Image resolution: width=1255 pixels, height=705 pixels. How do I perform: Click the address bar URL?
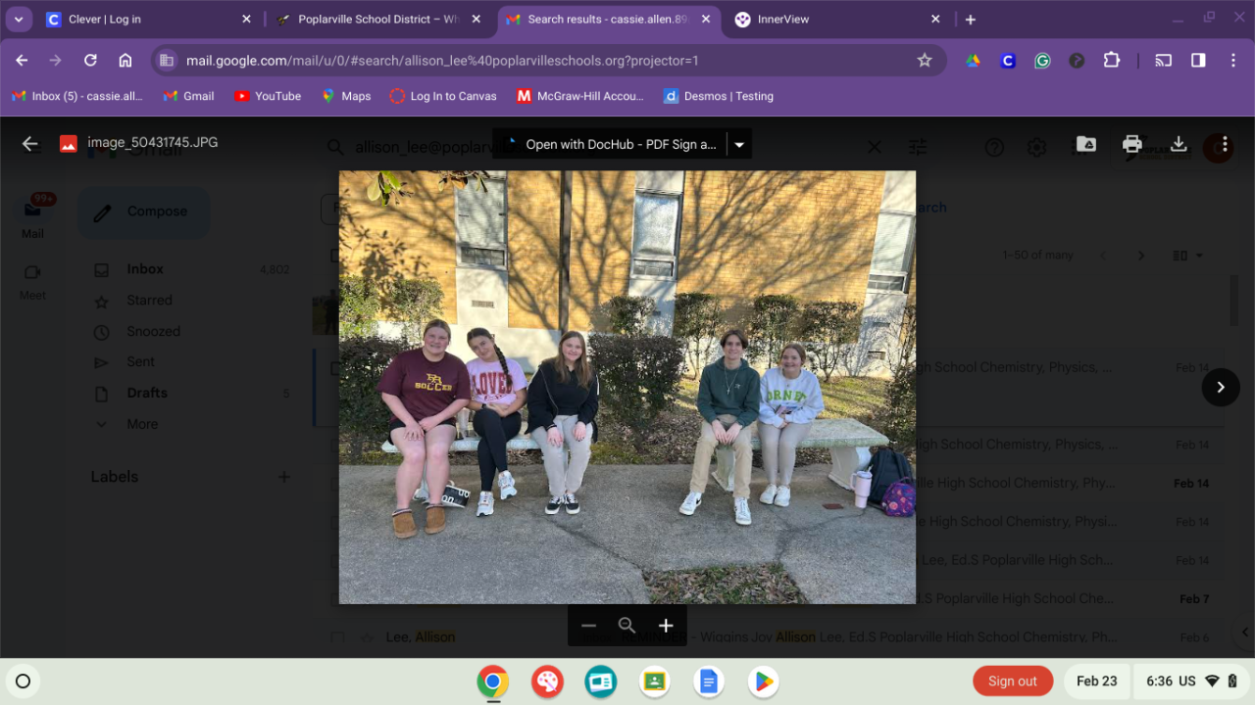click(x=442, y=61)
